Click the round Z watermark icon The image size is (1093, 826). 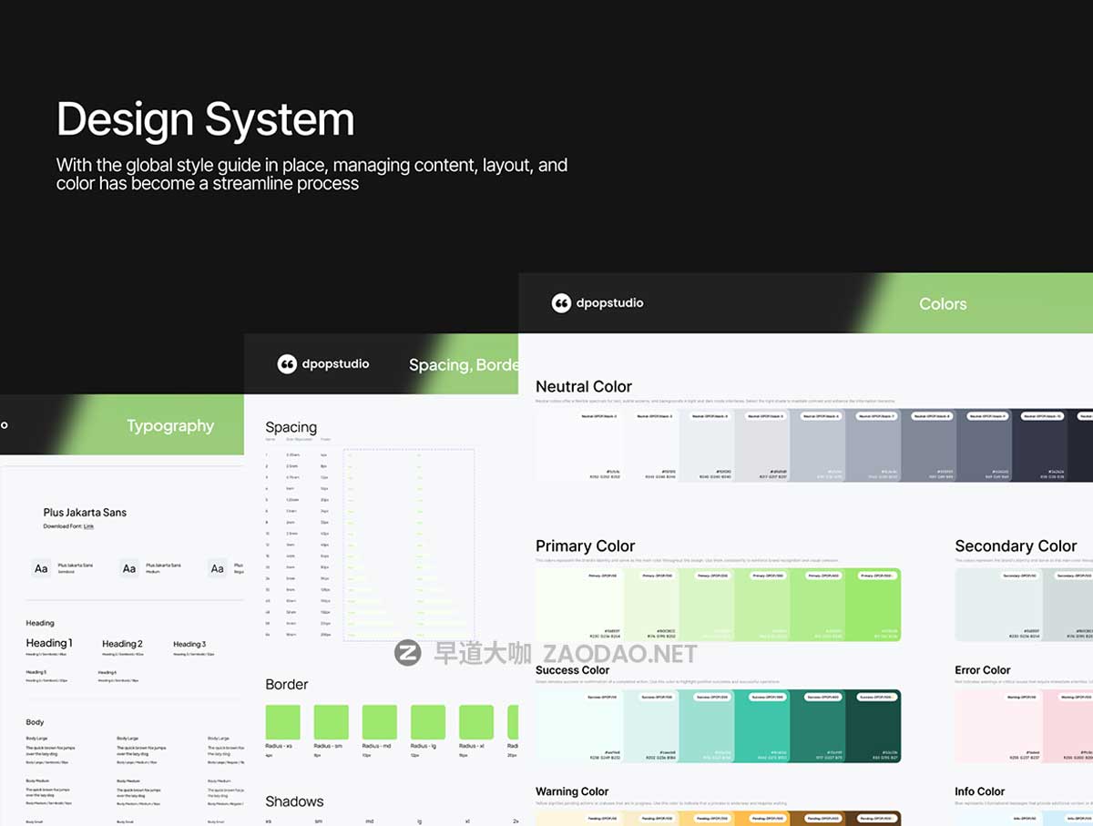[x=407, y=653]
